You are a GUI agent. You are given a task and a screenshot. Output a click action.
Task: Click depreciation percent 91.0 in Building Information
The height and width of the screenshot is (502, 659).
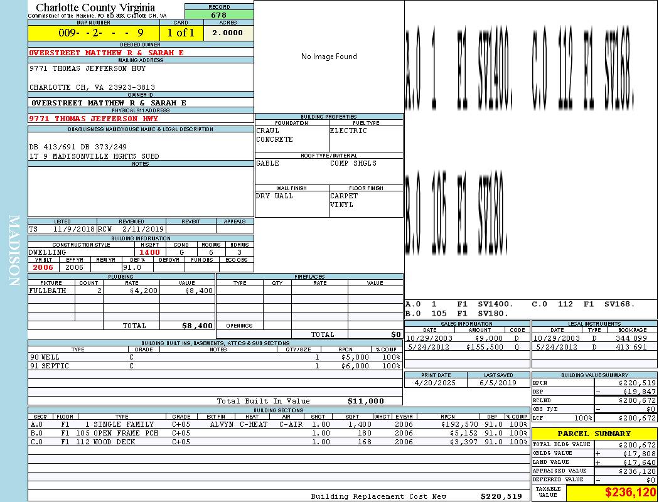(132, 267)
